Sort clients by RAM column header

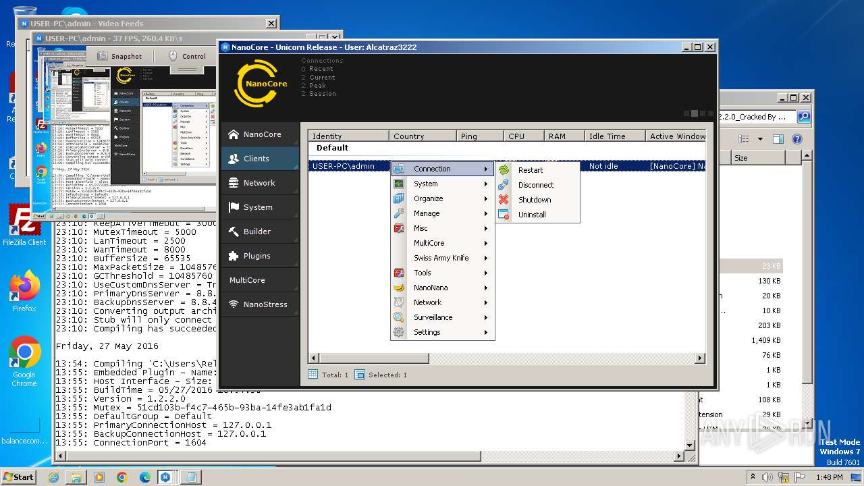point(564,136)
